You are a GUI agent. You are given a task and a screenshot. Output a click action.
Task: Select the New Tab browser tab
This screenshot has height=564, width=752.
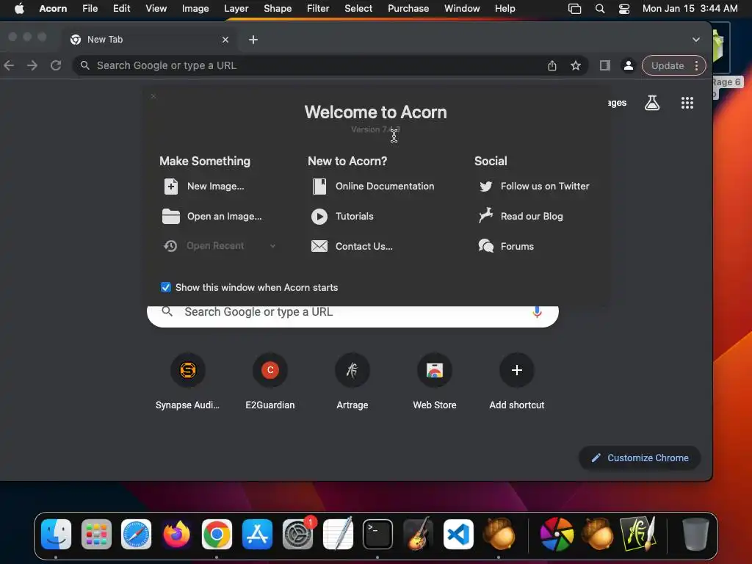pos(148,40)
